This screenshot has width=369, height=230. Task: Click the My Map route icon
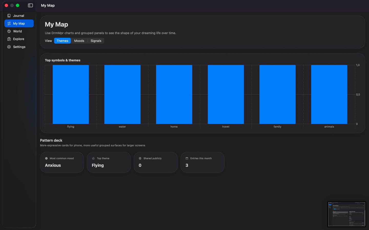[x=9, y=24]
